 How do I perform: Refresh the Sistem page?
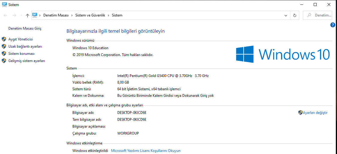(x=295, y=16)
